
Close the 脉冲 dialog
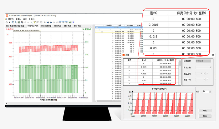pos(213,55)
